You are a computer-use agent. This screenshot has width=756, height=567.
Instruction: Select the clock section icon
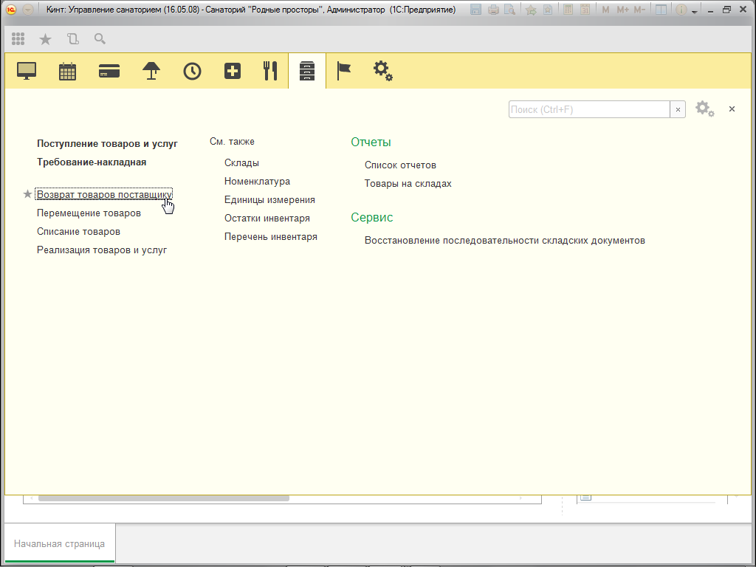pyautogui.click(x=192, y=71)
